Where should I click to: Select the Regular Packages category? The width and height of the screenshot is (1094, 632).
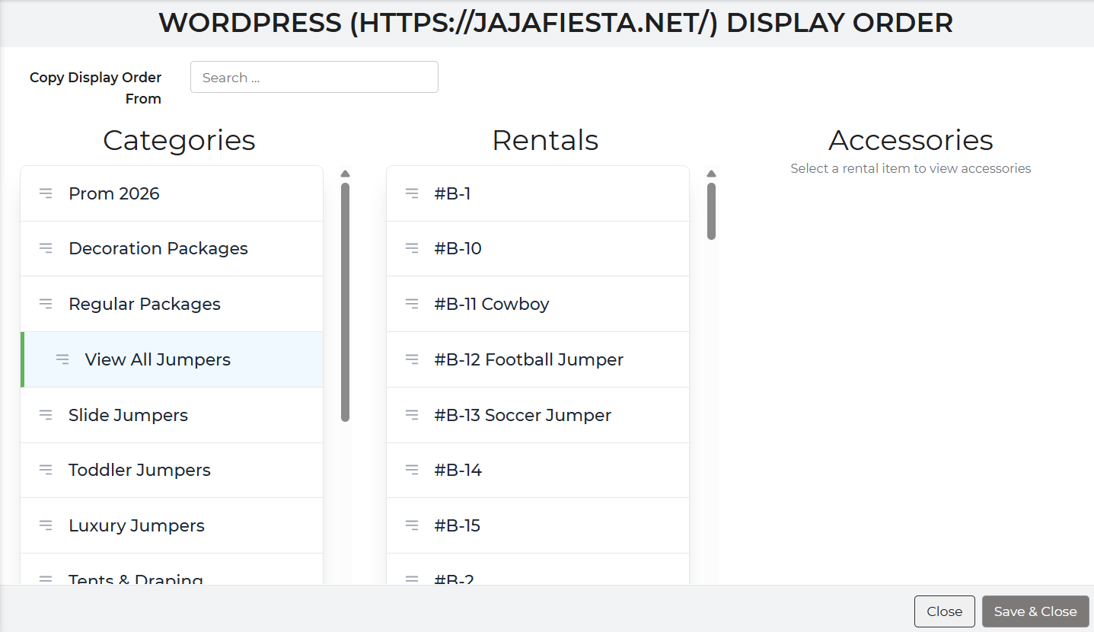point(145,304)
